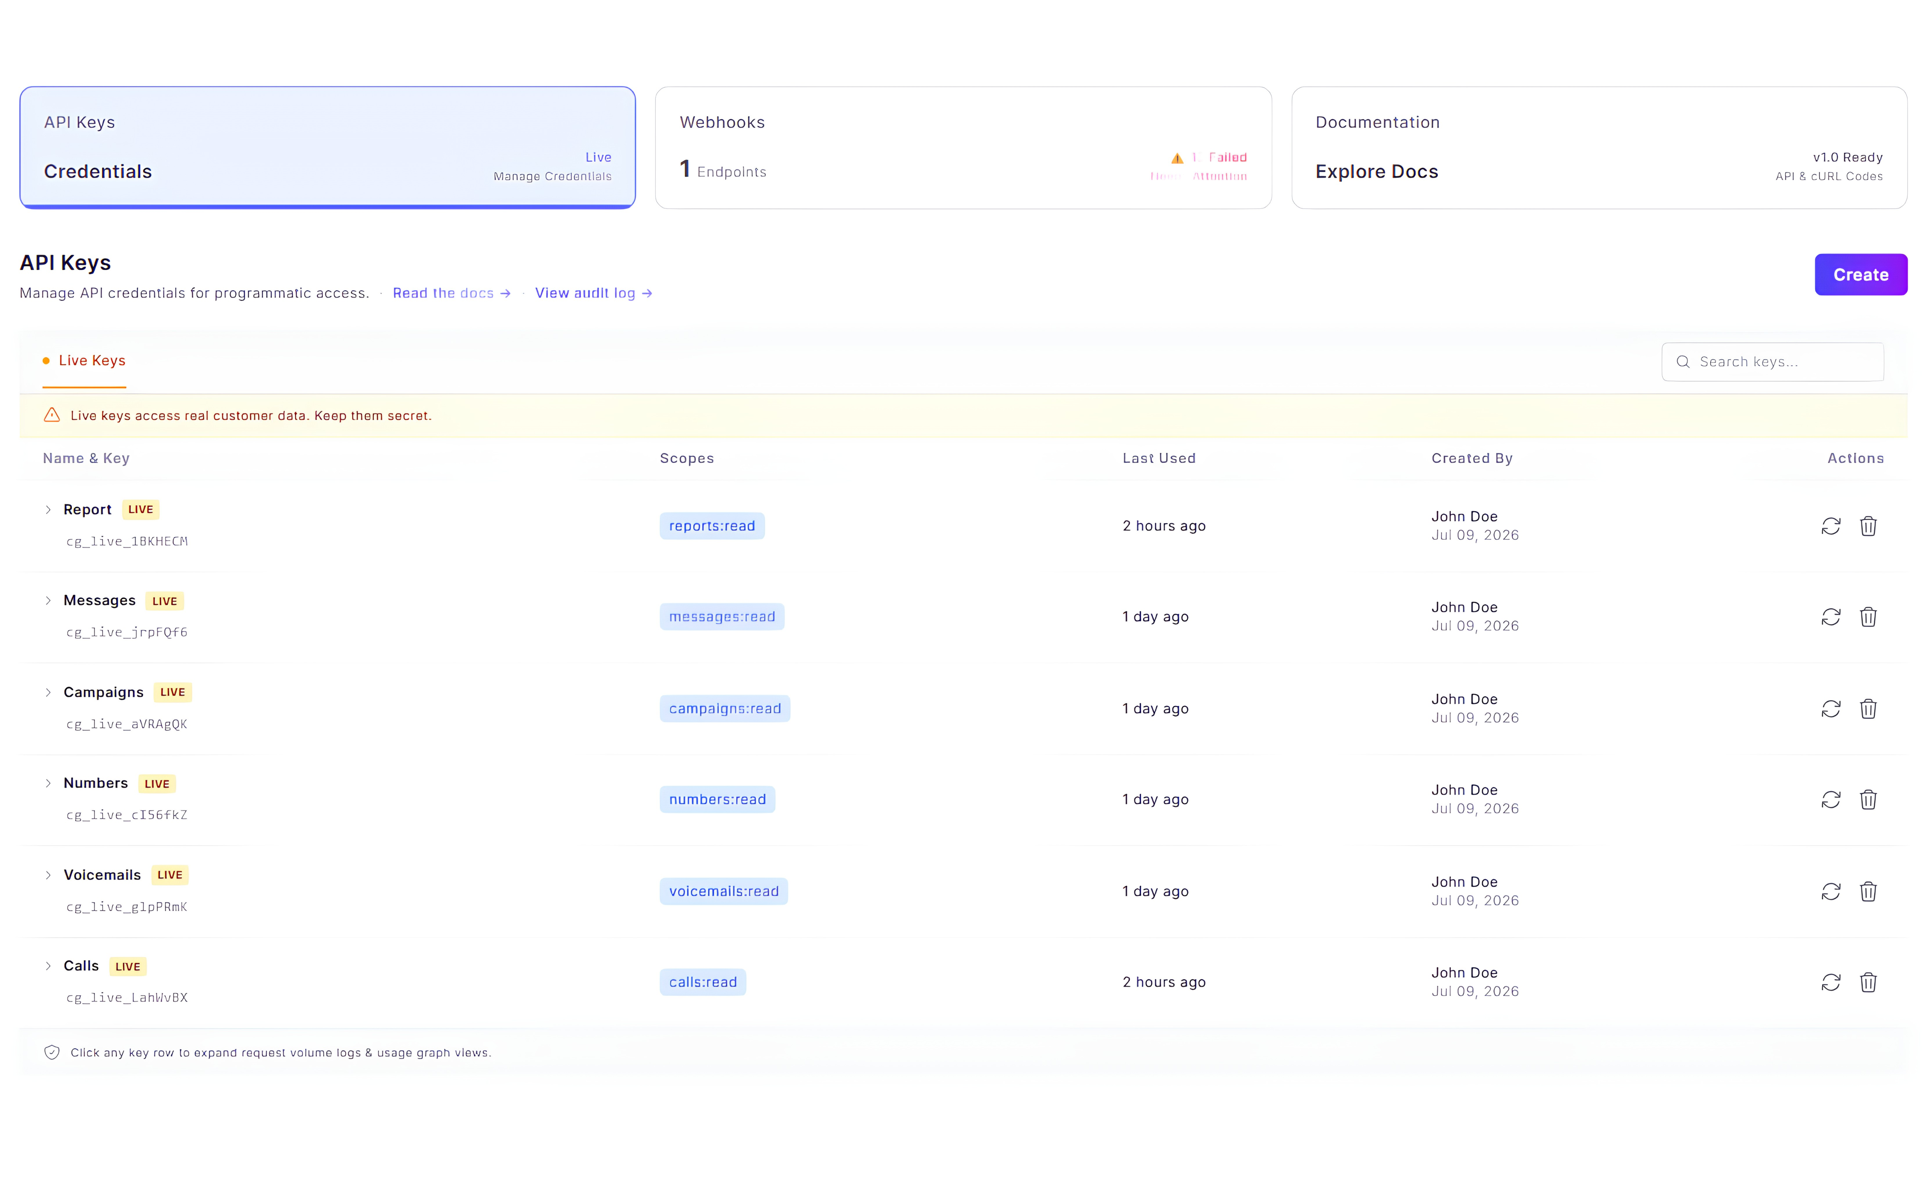This screenshot has height=1202, width=1923.
Task: Delete the Report API key
Action: click(1868, 526)
